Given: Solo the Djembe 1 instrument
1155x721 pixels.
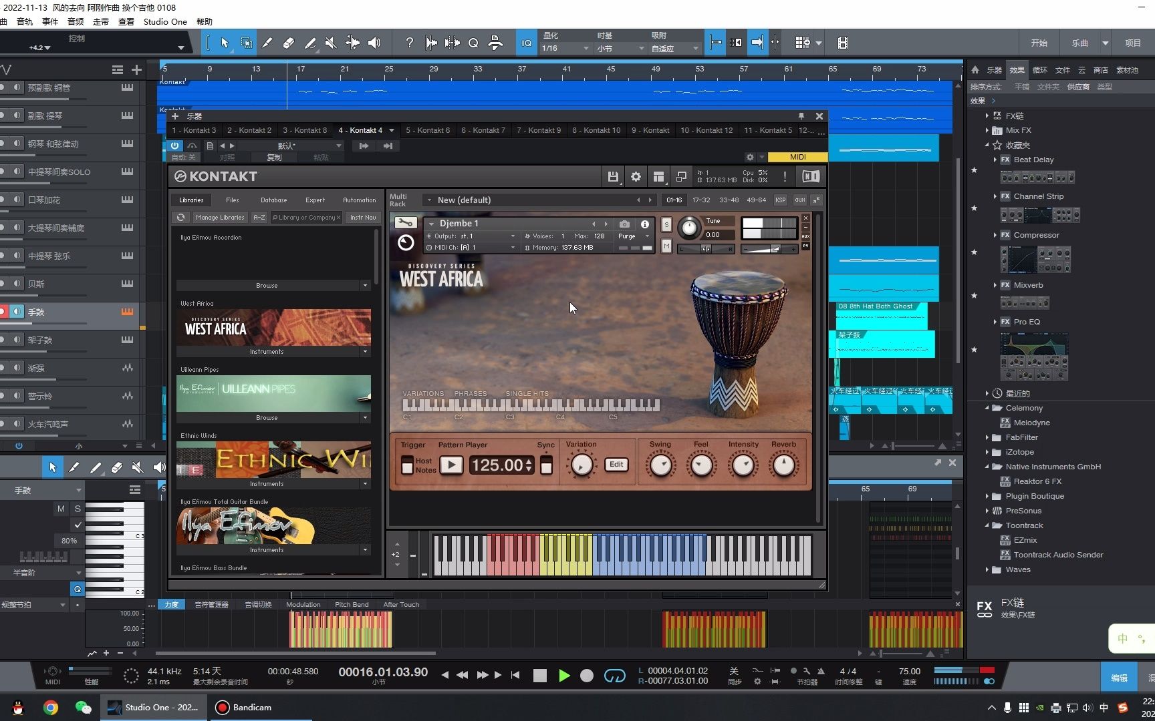Looking at the screenshot, I should click(666, 225).
